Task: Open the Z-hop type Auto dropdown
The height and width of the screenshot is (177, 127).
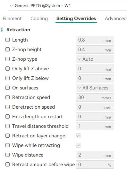Action: coord(95,59)
